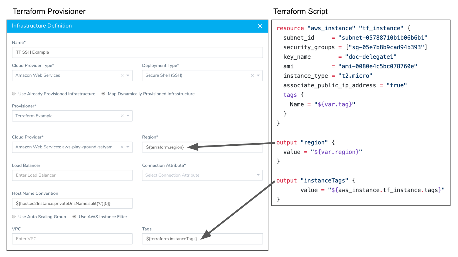Expand the Provisioner dropdown arrow

[128, 116]
